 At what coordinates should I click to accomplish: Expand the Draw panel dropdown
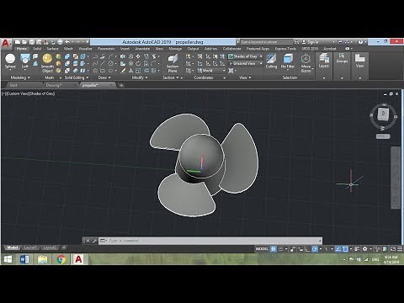coord(104,77)
